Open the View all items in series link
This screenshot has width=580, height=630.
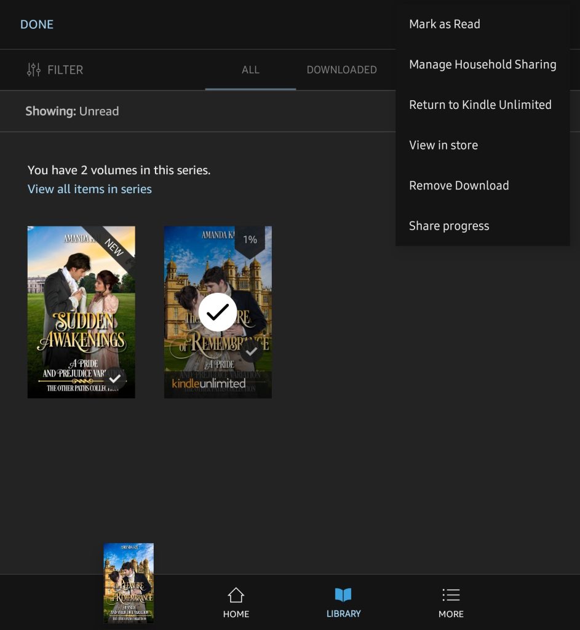(90, 189)
